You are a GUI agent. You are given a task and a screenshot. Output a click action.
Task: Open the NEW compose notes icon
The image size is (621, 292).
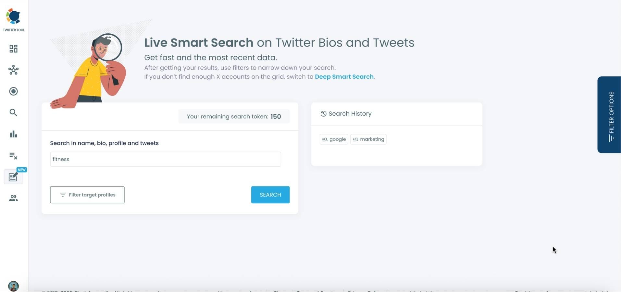pyautogui.click(x=13, y=177)
